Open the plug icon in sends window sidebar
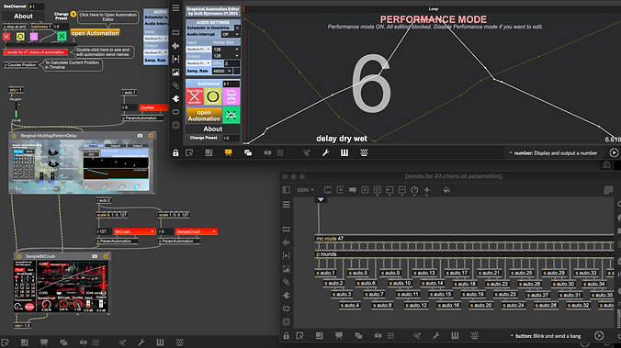This screenshot has height=348, width=621. coord(287,296)
